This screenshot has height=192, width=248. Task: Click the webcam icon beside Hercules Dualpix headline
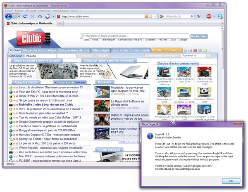pyautogui.click(x=11, y=135)
